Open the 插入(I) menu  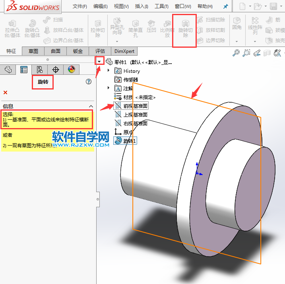click(x=142, y=6)
